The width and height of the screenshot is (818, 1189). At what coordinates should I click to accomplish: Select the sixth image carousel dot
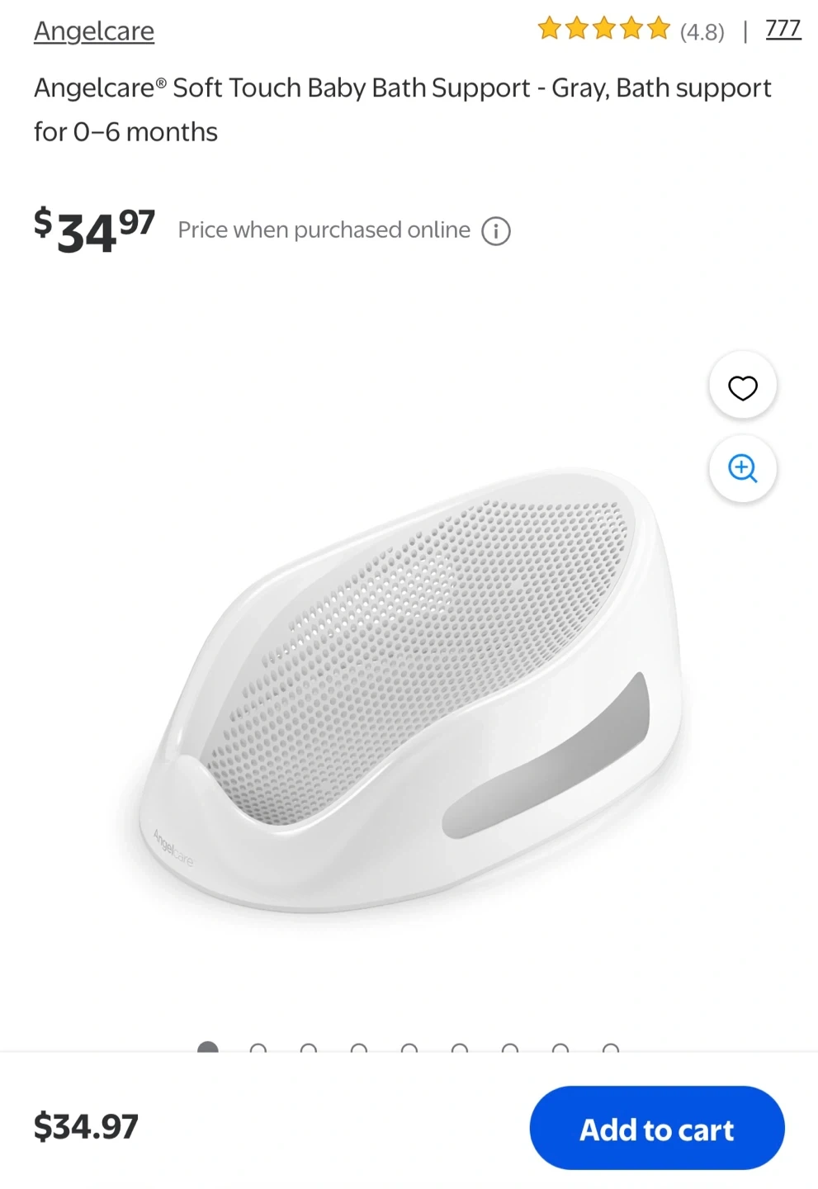coord(460,1047)
